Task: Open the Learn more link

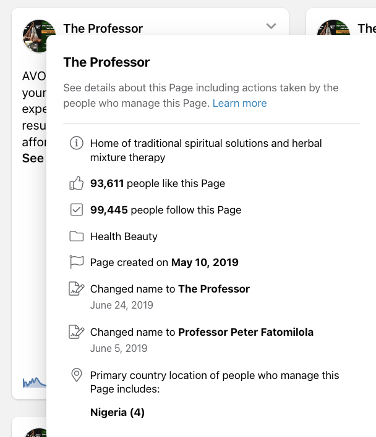Action: tap(239, 103)
